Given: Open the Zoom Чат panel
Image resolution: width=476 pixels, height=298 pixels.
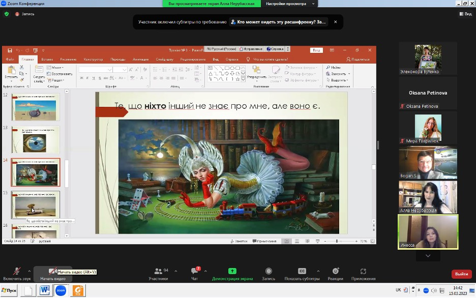Looking at the screenshot, I should click(x=195, y=274).
